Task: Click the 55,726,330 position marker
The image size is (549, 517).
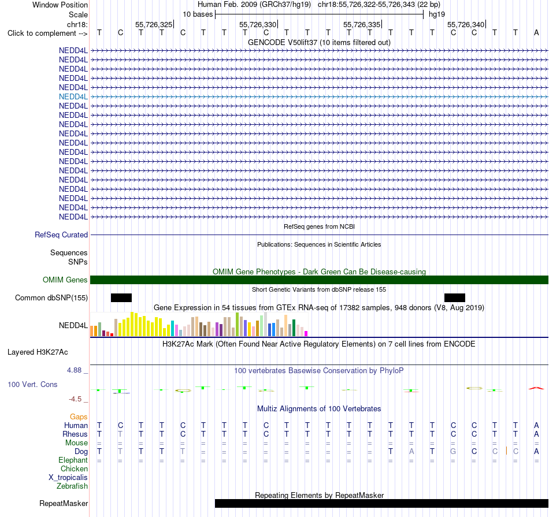Action: coord(258,24)
